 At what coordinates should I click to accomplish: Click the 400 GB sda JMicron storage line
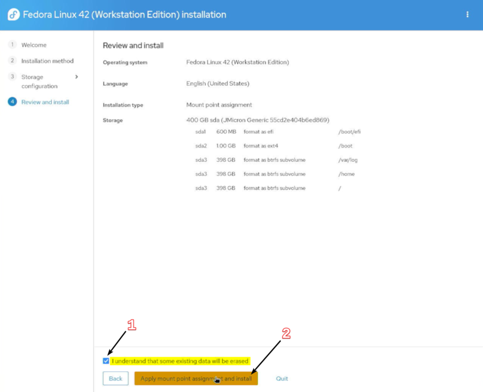tap(258, 120)
